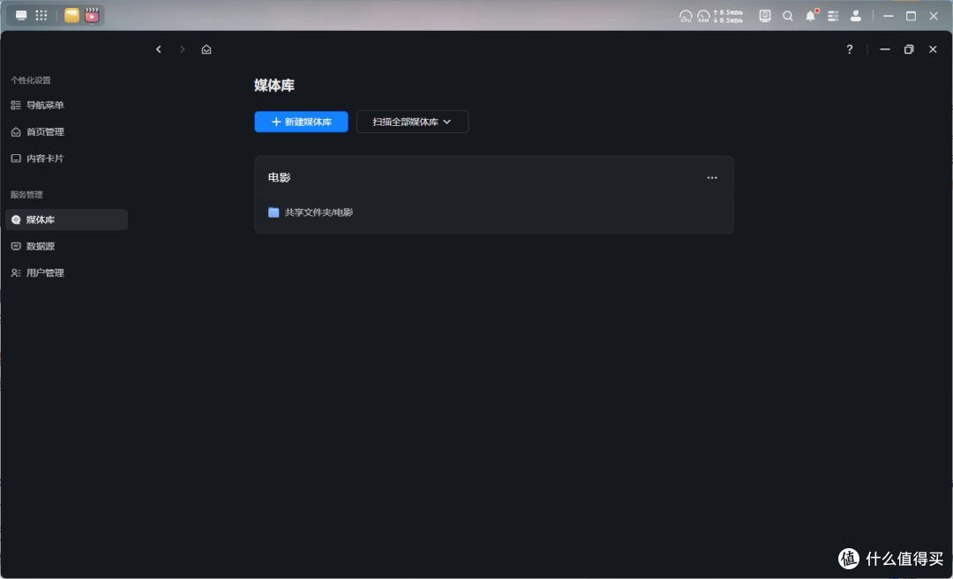Restore the inner app window size
The image size is (953, 579).
(909, 49)
